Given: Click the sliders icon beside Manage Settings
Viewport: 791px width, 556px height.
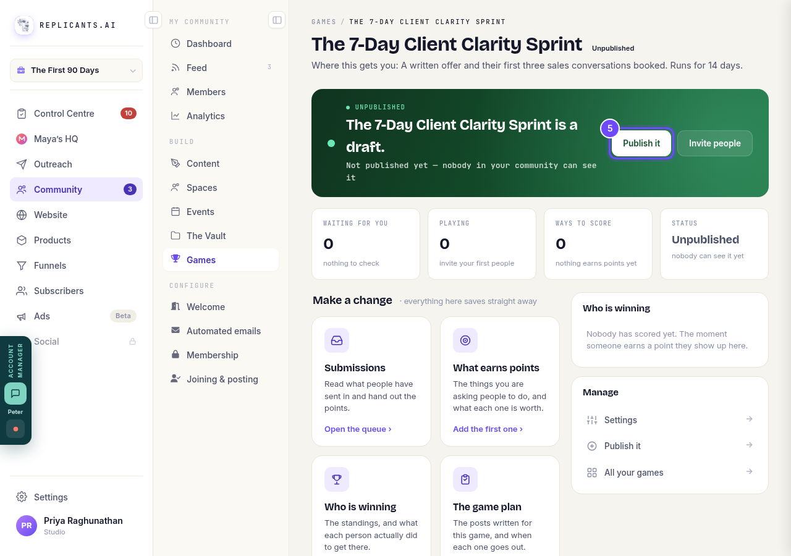Looking at the screenshot, I should pos(592,420).
